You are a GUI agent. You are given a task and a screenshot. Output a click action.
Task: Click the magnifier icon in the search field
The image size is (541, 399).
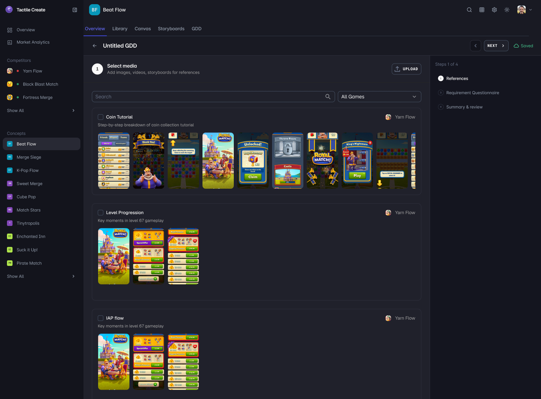click(x=328, y=97)
